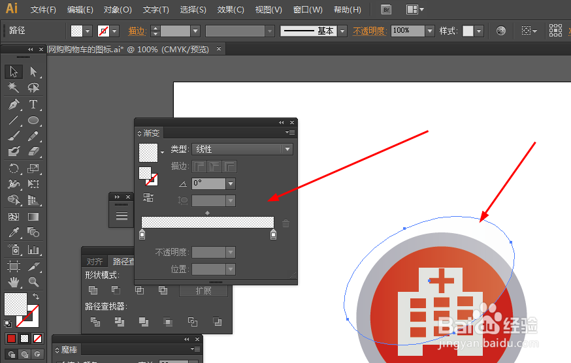Click the orange 描边 link
The width and height of the screenshot is (571, 363).
(x=137, y=31)
